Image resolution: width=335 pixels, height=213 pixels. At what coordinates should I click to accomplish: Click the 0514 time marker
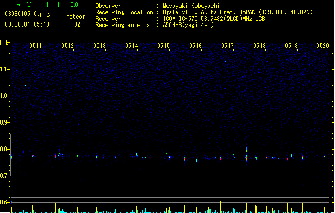[132, 46]
